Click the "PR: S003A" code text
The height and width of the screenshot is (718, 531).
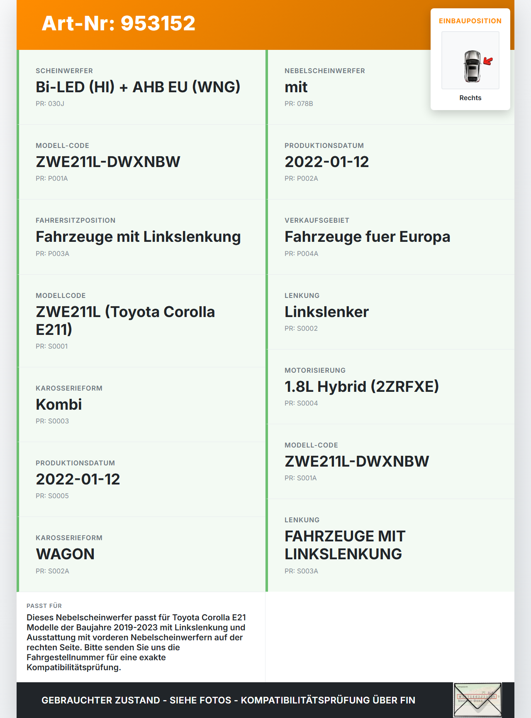tap(301, 571)
